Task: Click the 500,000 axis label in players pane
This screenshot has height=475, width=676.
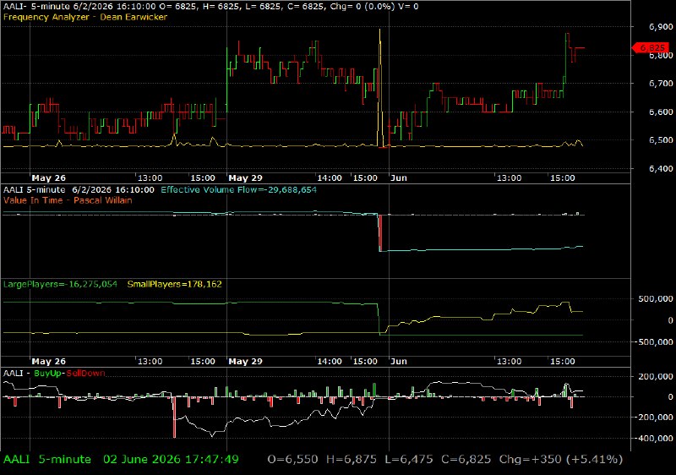Action: pyautogui.click(x=656, y=299)
